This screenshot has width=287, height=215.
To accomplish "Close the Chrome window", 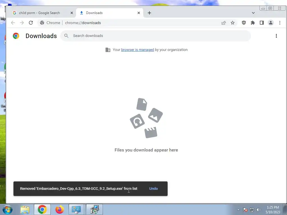I will coord(279,8).
